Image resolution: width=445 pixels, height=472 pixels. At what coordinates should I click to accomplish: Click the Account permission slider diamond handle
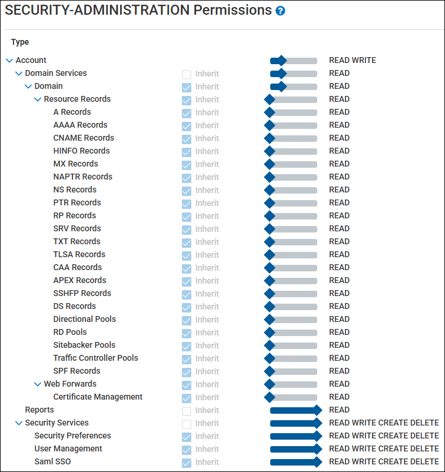coord(281,61)
